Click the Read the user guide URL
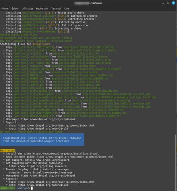The width and height of the screenshot is (177, 191). pos(75,157)
